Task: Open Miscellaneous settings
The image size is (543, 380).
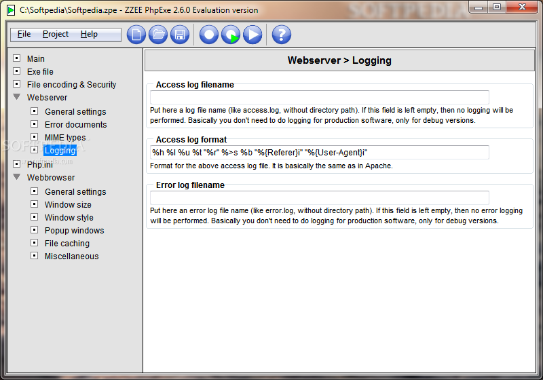Action: (x=72, y=256)
